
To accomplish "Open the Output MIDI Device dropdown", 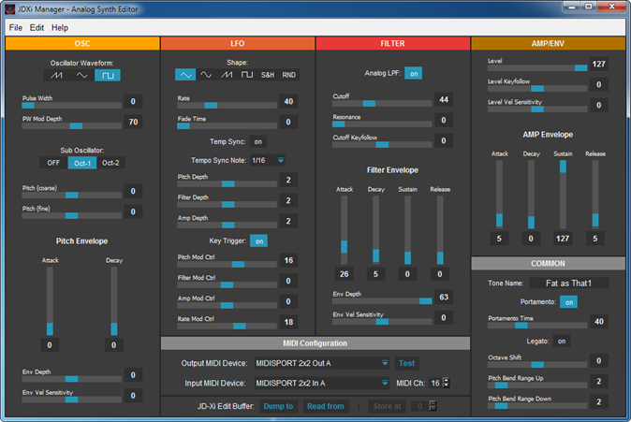I will point(322,363).
